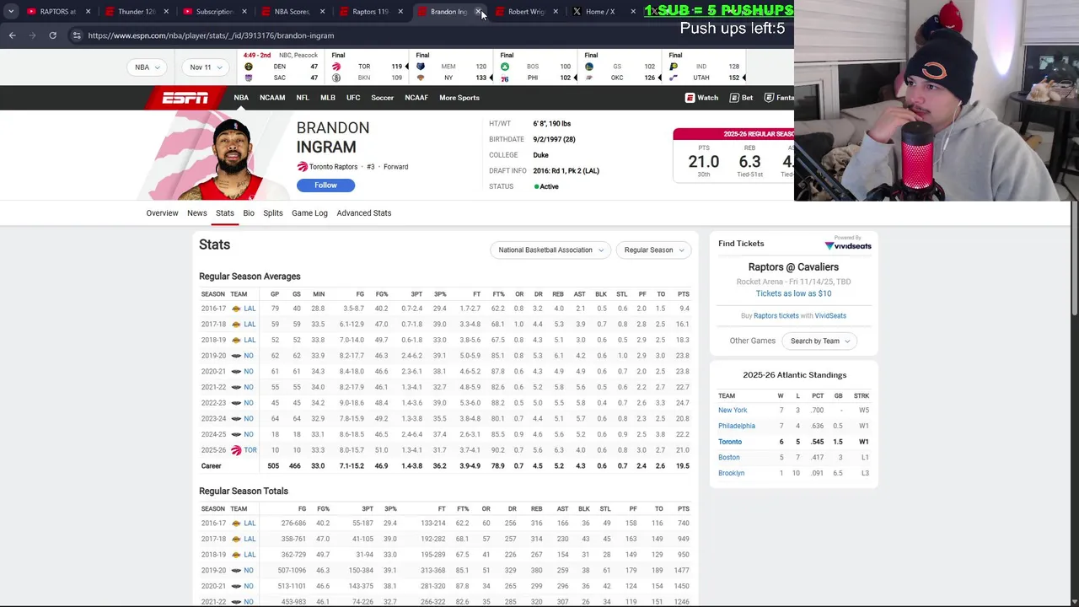Follow Brandon Ingram
This screenshot has height=607, width=1079.
(x=325, y=185)
